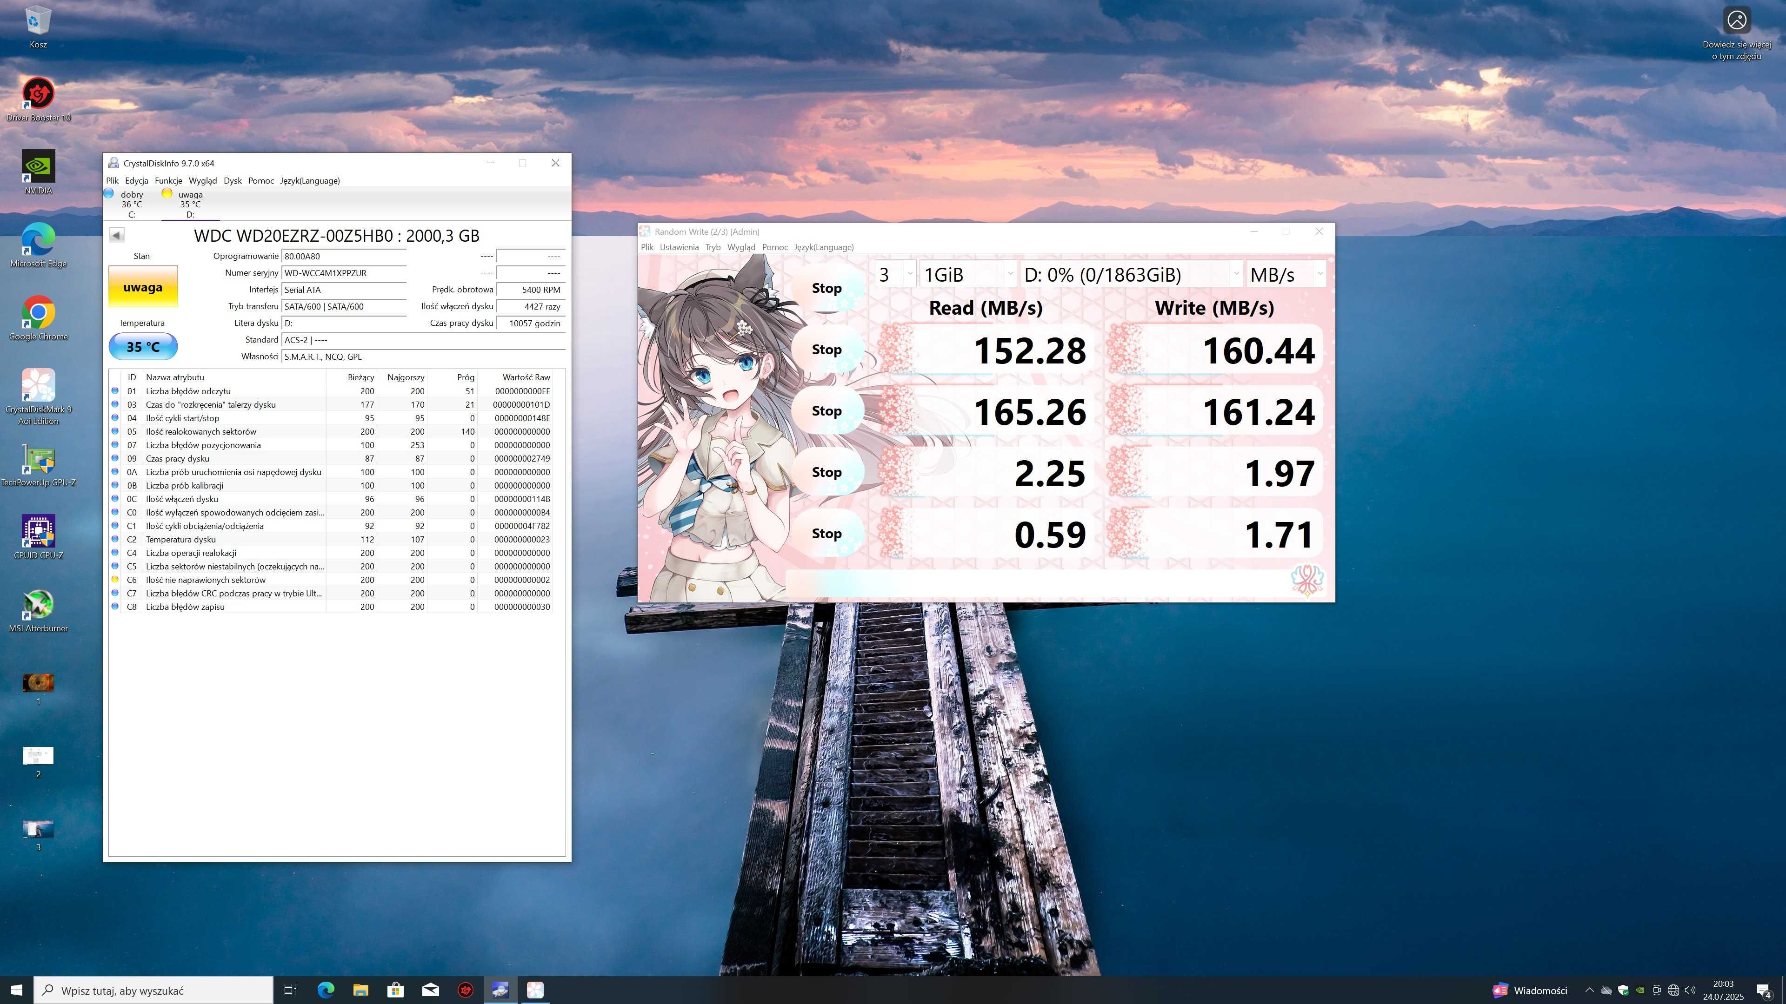Viewport: 1786px width, 1004px height.
Task: Select MSI Afterburner desktop shortcut
Action: click(38, 610)
